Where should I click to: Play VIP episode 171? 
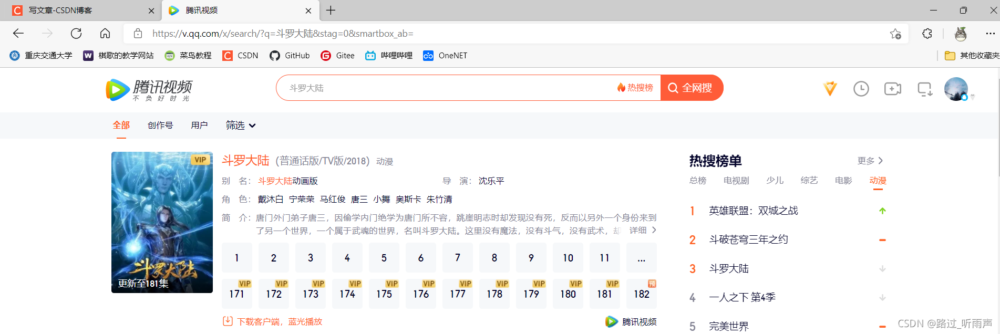[237, 294]
